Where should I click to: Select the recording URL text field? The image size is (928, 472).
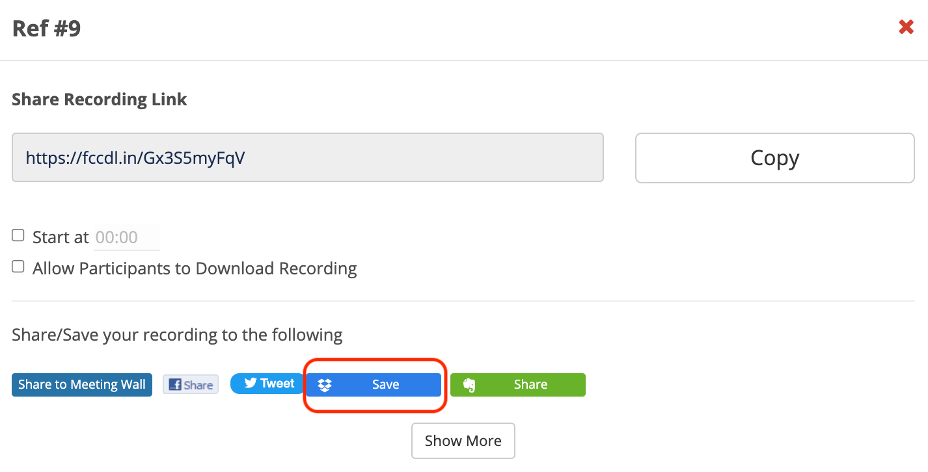pyautogui.click(x=308, y=157)
